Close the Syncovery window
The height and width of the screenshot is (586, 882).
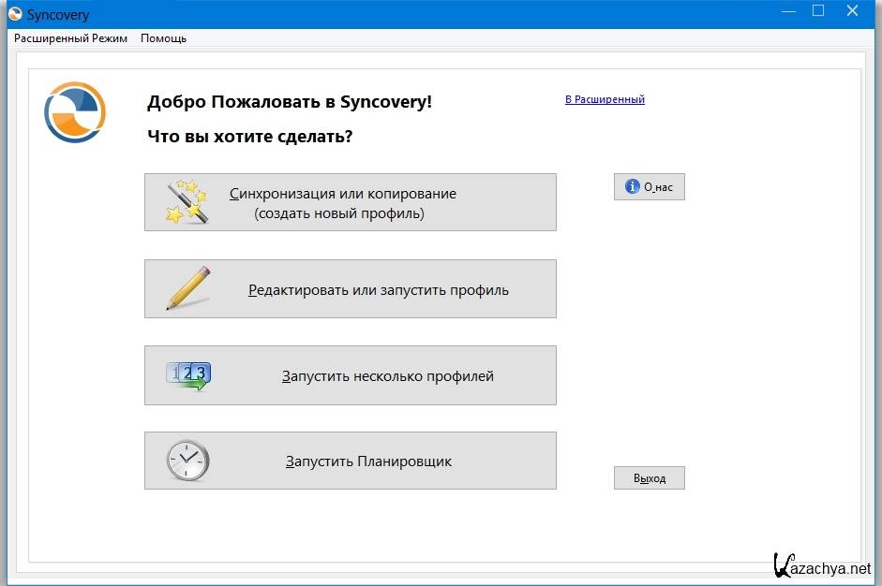[853, 11]
